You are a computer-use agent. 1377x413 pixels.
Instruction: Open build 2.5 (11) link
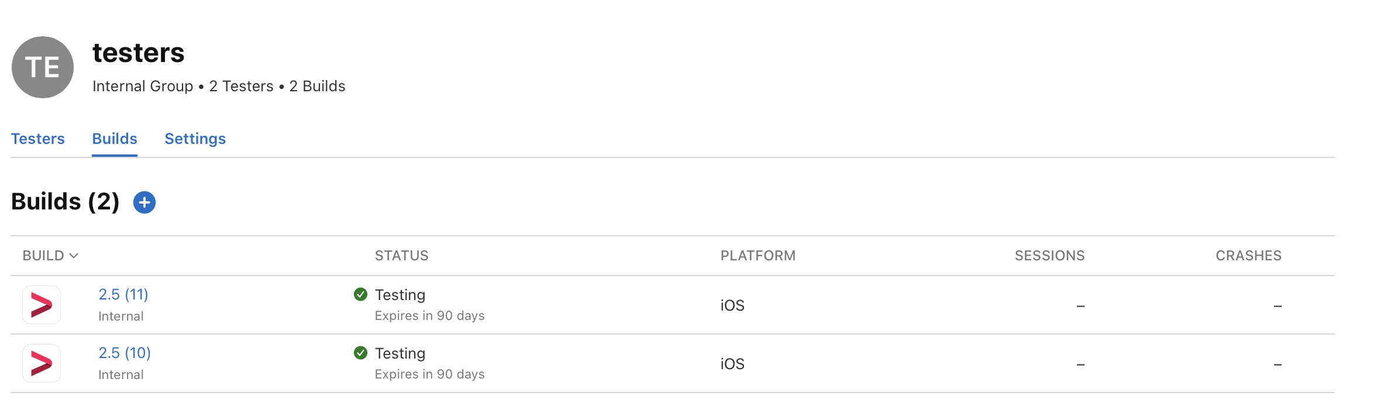pos(123,294)
